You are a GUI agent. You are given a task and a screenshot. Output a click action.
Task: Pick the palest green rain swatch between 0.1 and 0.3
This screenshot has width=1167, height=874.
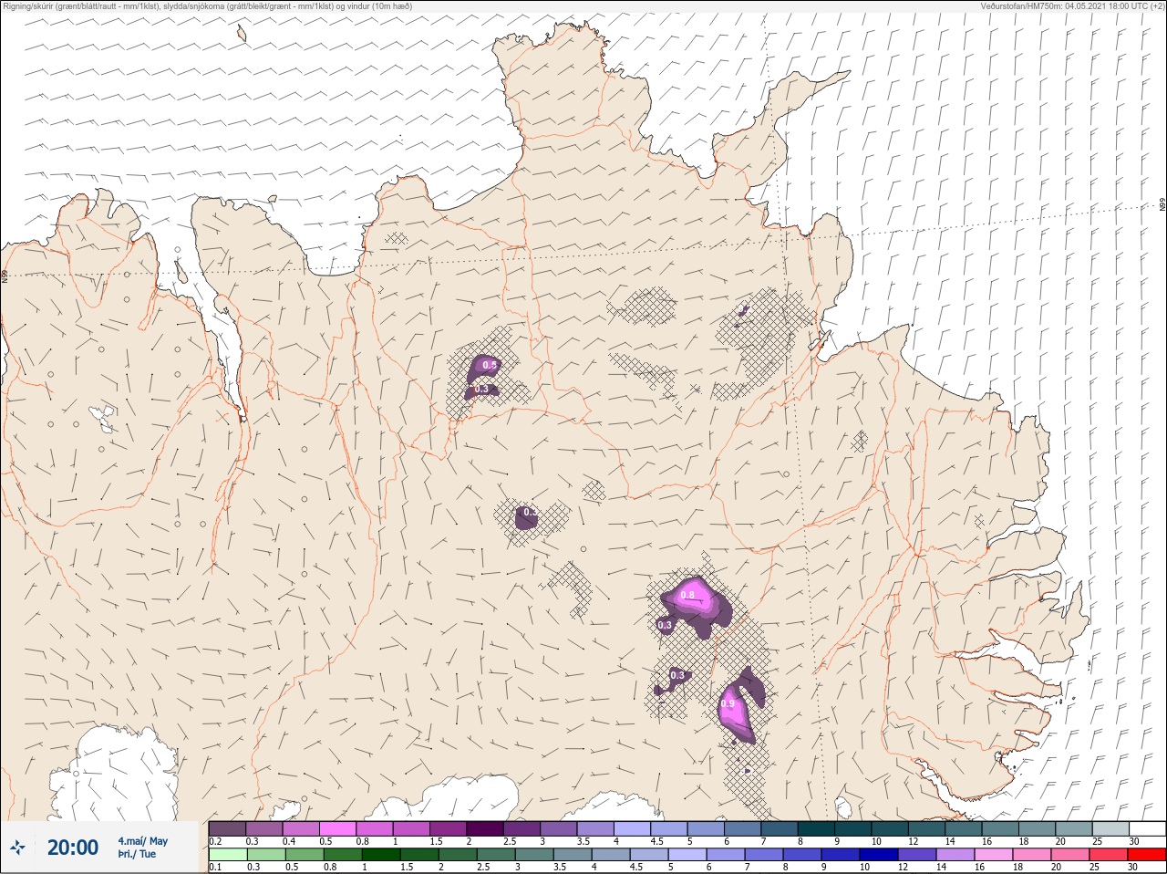coord(227,855)
